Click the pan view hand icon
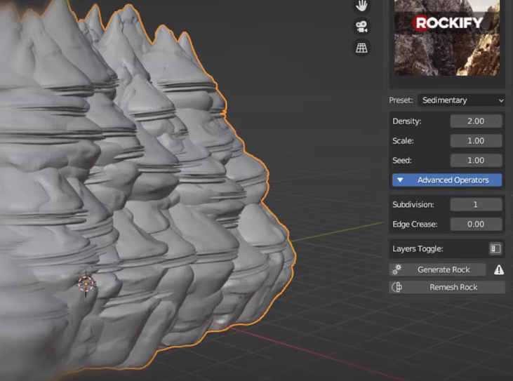The height and width of the screenshot is (381, 513). (x=362, y=6)
